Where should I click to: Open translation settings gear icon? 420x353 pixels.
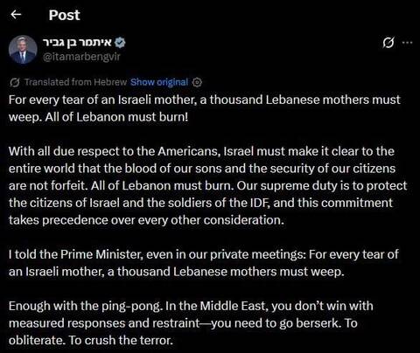[197, 82]
